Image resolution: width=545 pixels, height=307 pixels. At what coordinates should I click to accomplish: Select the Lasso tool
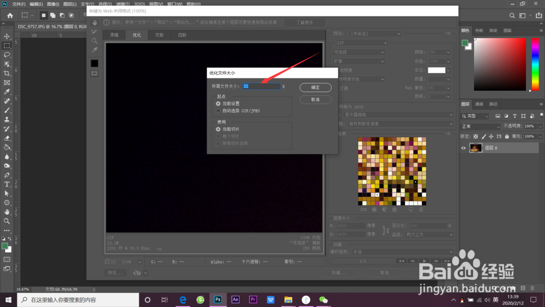(7, 55)
